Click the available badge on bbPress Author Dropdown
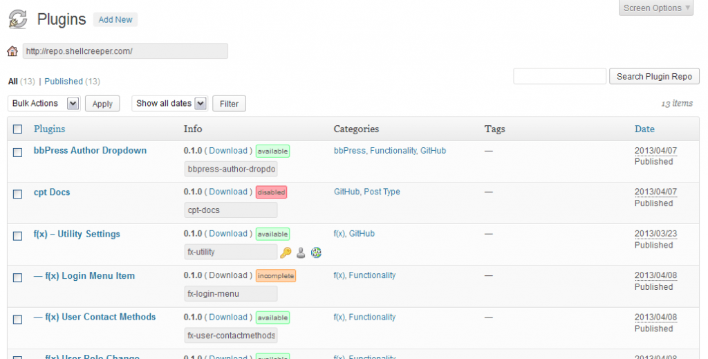The height and width of the screenshot is (359, 708). [x=272, y=151]
